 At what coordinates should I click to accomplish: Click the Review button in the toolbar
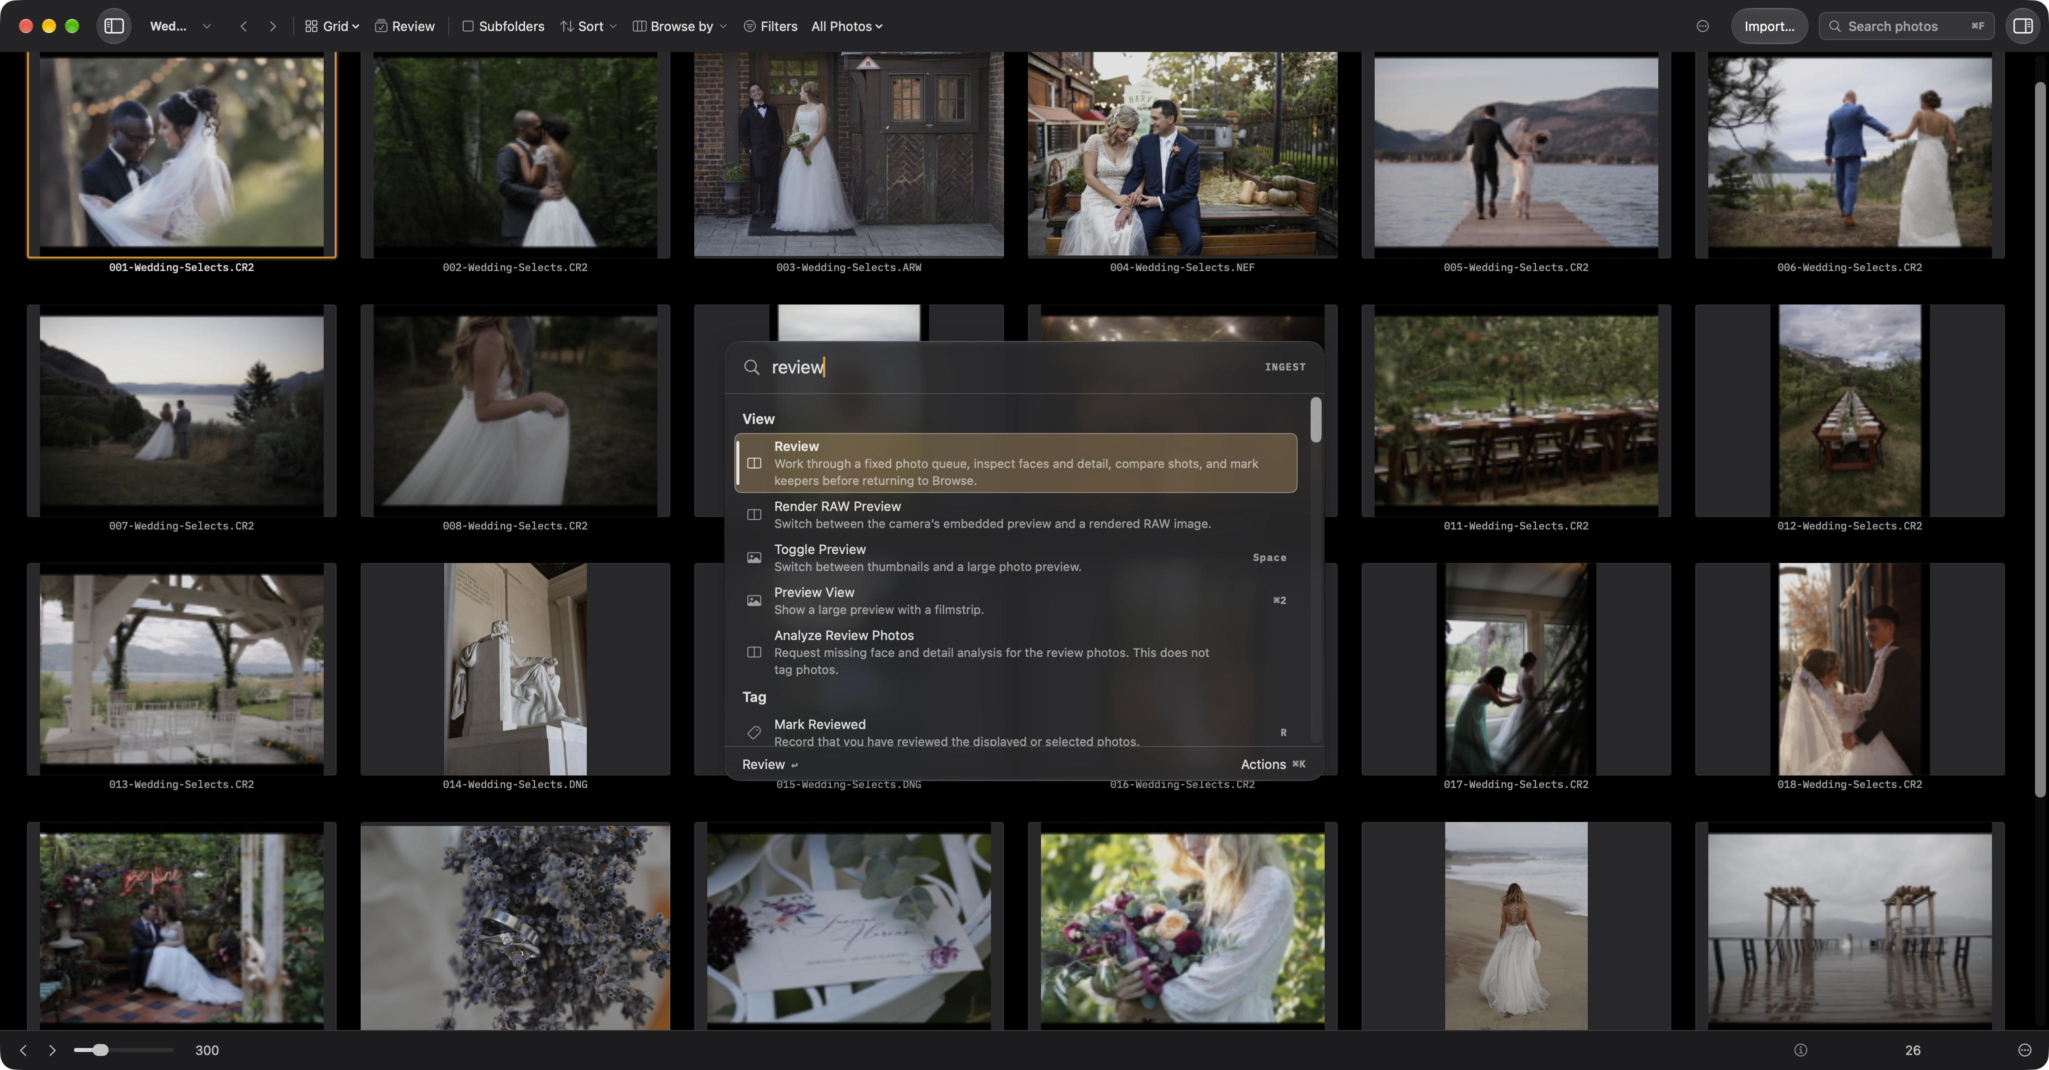[404, 26]
